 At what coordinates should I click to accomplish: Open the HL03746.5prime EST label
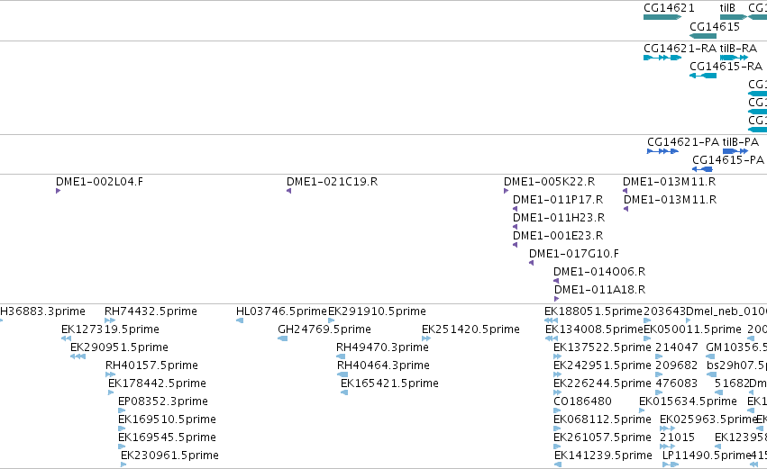click(281, 311)
